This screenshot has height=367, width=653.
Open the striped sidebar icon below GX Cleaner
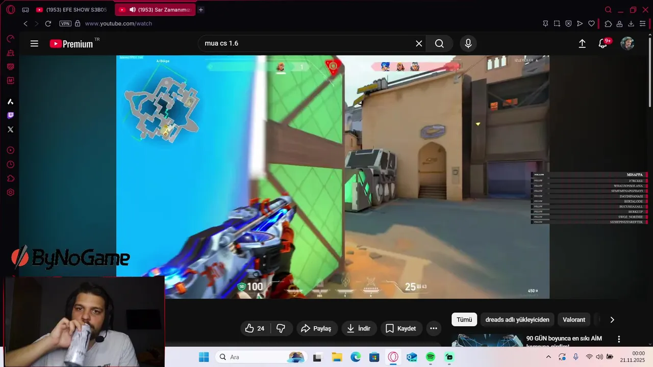[10, 66]
